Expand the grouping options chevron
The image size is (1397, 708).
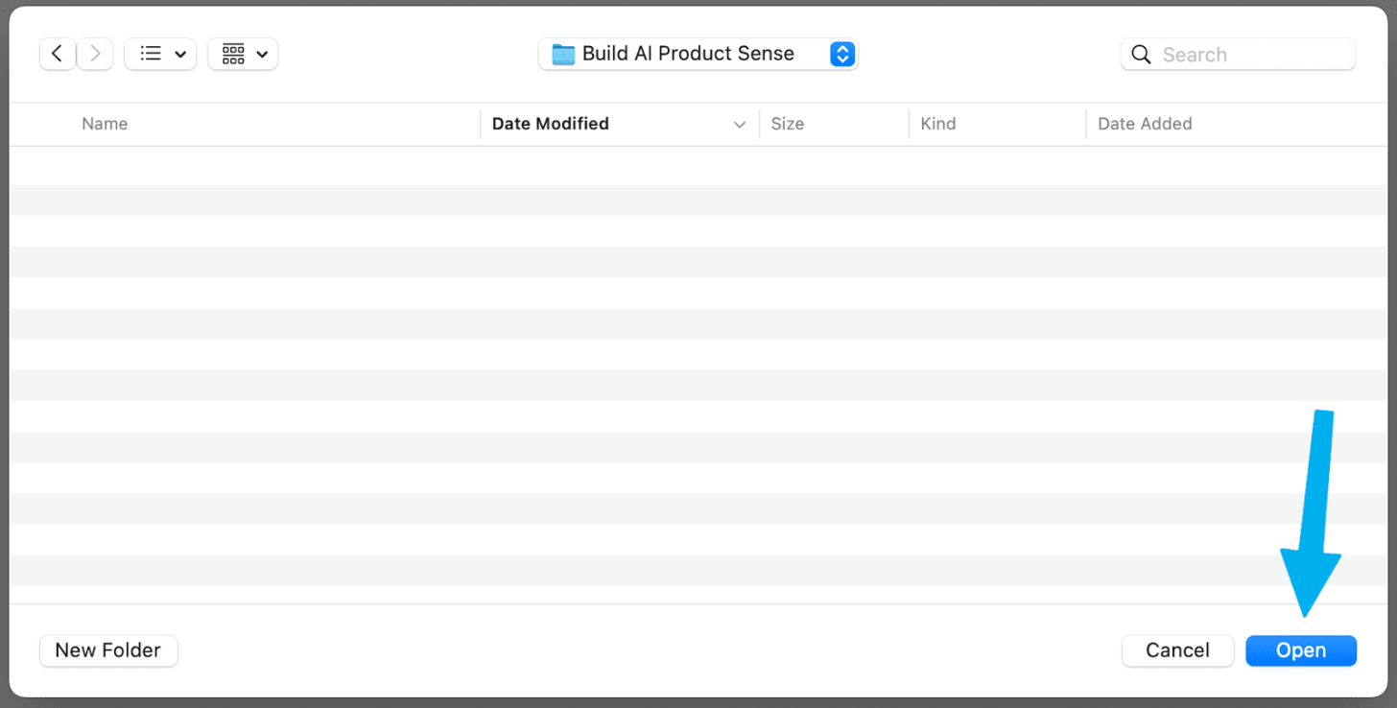[262, 55]
